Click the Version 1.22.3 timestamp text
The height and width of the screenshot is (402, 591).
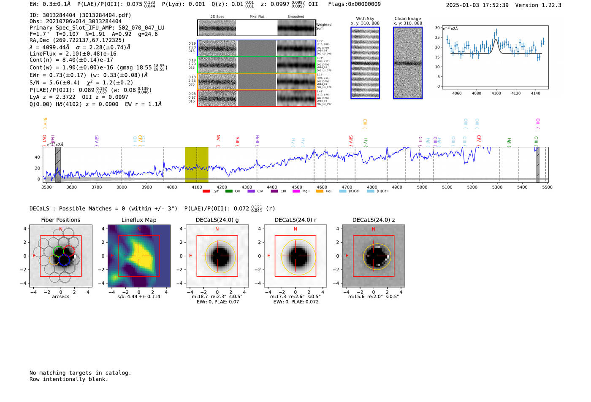click(x=504, y=5)
